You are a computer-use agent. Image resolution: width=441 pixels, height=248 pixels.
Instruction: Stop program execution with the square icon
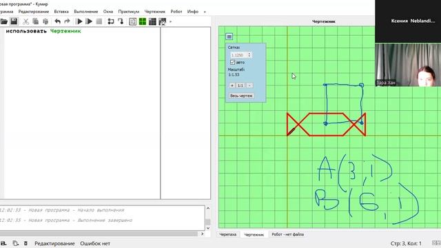click(x=99, y=21)
